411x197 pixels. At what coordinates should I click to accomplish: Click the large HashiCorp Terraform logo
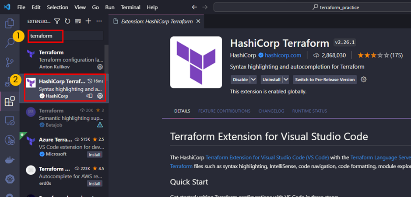[196, 62]
